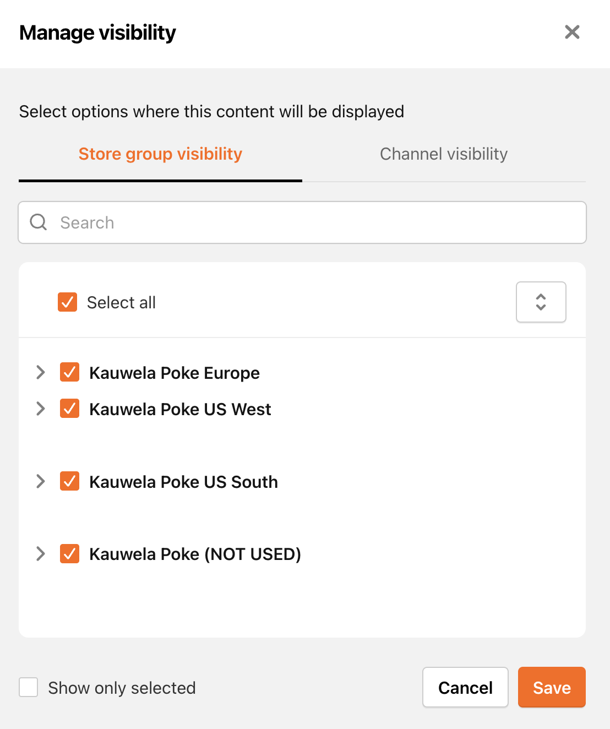Uncheck the Select all checkbox

coord(68,302)
